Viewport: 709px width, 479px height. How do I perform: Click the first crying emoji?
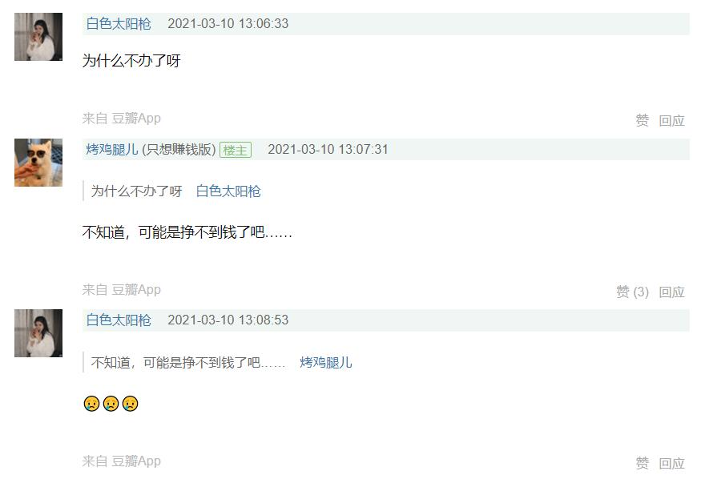tap(91, 403)
